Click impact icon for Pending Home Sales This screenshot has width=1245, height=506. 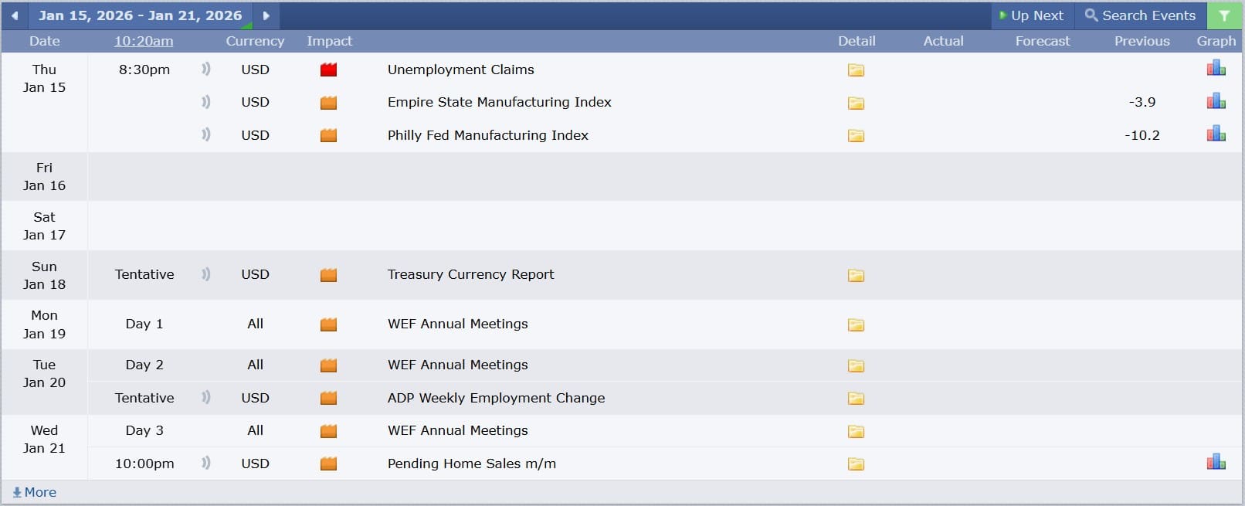[329, 464]
